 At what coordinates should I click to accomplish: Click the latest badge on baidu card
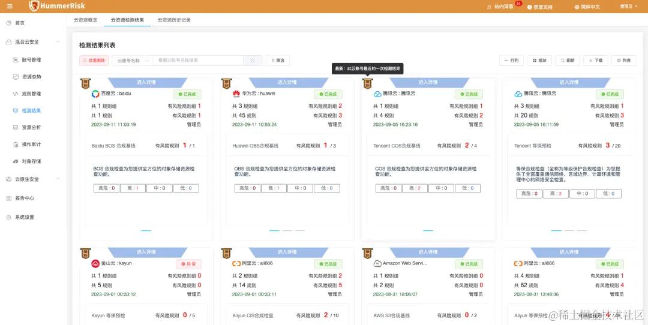coord(85,84)
